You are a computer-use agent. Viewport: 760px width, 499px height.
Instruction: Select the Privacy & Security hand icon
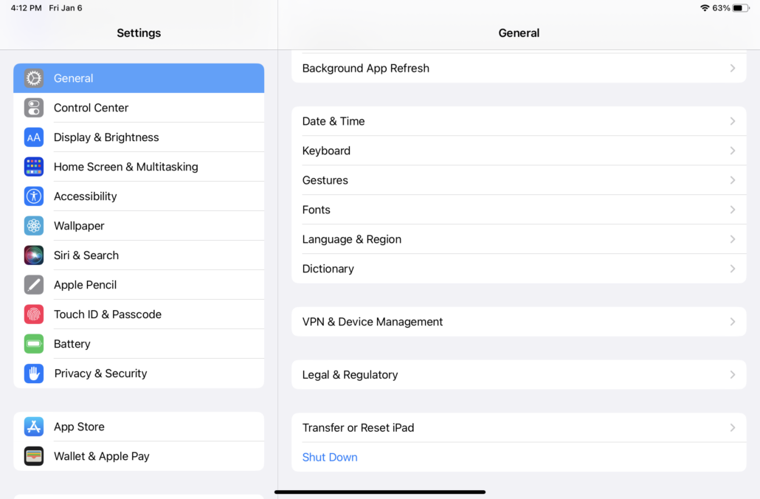[x=33, y=374]
